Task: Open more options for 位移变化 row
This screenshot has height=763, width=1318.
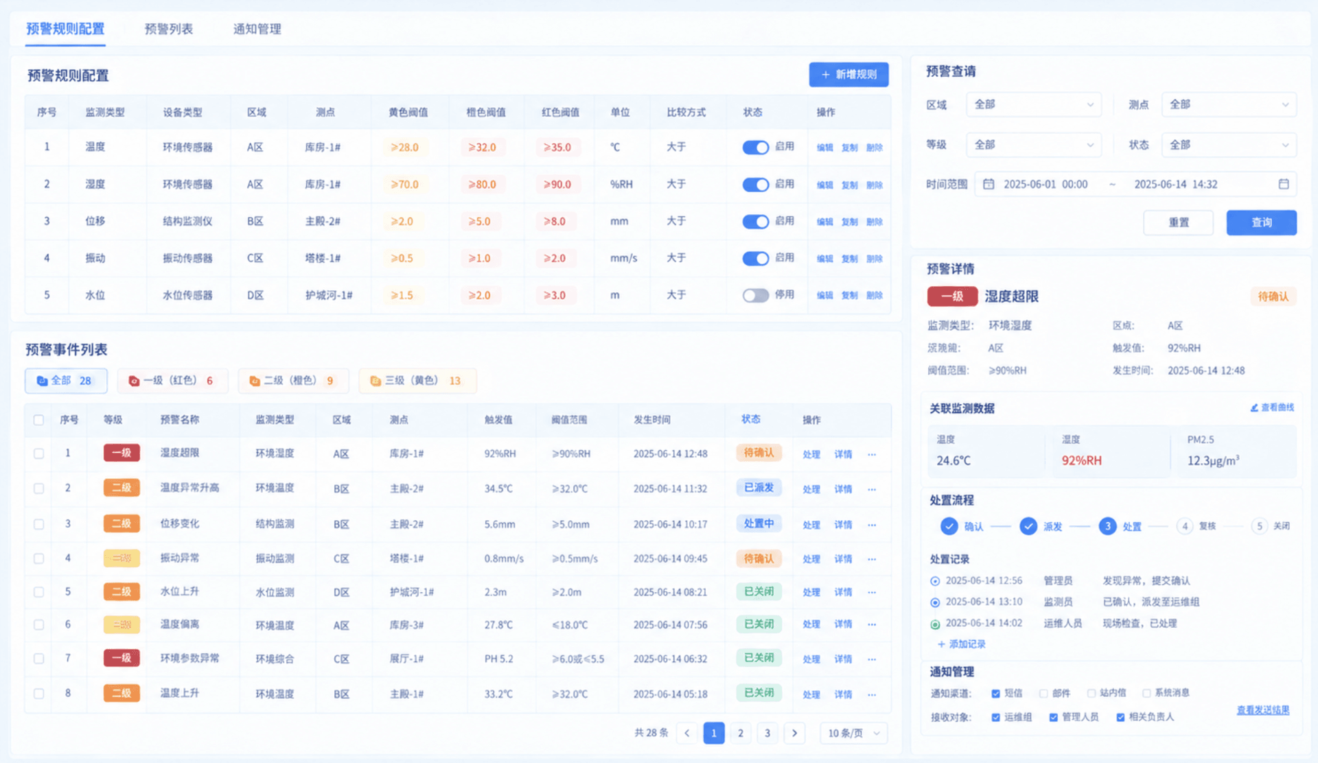Action: click(x=872, y=525)
